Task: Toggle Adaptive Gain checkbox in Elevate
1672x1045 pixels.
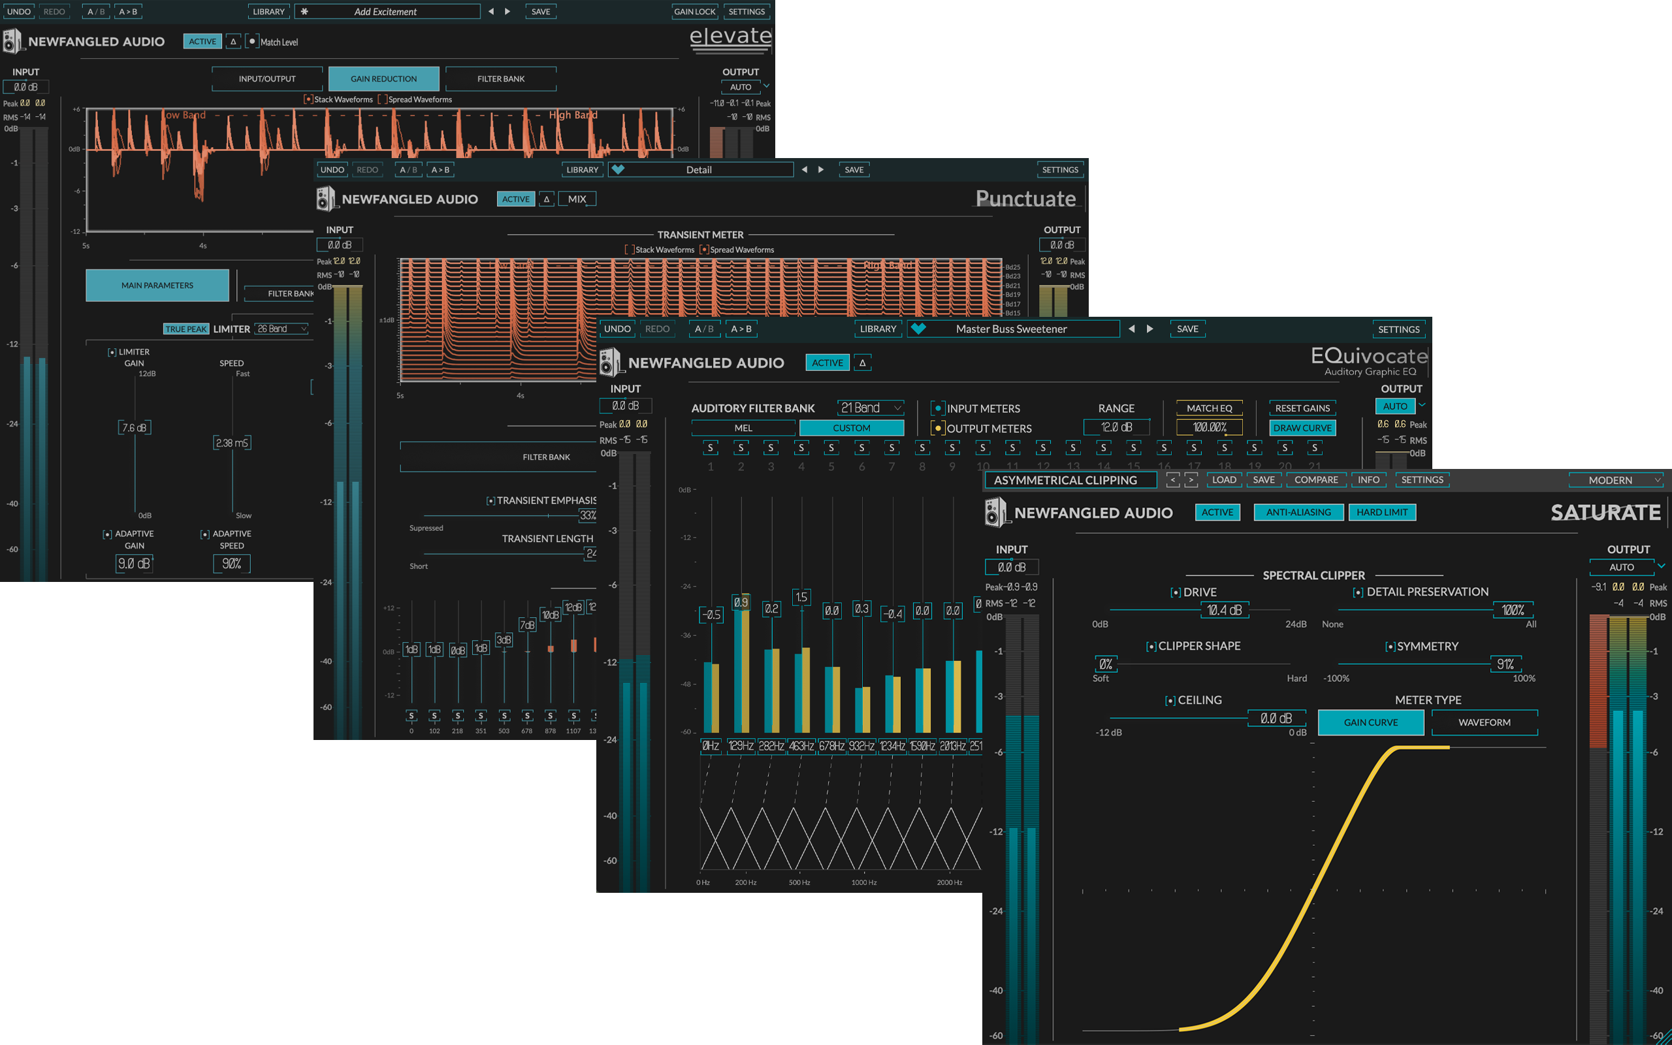Action: [x=107, y=534]
